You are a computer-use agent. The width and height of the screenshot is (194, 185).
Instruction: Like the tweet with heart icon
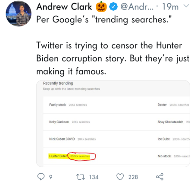[x=120, y=177]
